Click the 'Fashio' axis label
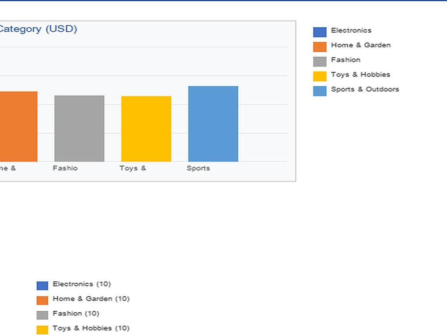Screen dimensions: 447x335 pos(65,168)
